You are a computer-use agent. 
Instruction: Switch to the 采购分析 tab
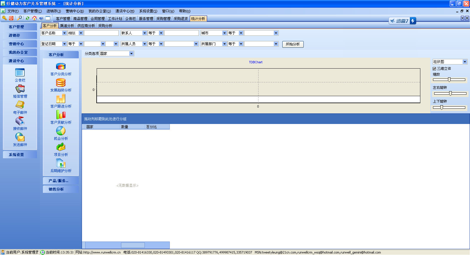coord(105,26)
